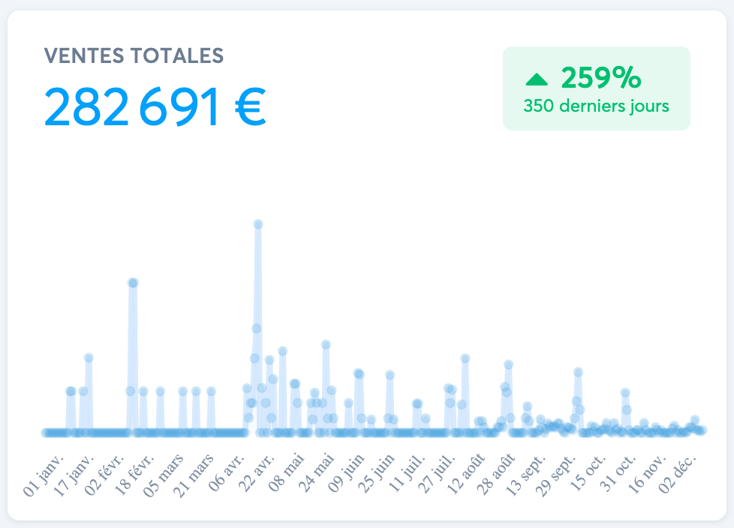The height and width of the screenshot is (528, 734).
Task: Click the "350 derniers jours" period label
Action: pos(596,106)
